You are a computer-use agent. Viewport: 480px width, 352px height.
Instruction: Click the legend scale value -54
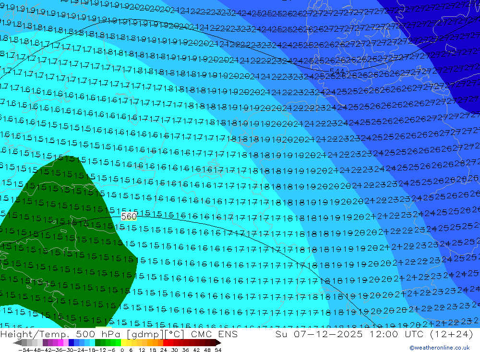24,350
